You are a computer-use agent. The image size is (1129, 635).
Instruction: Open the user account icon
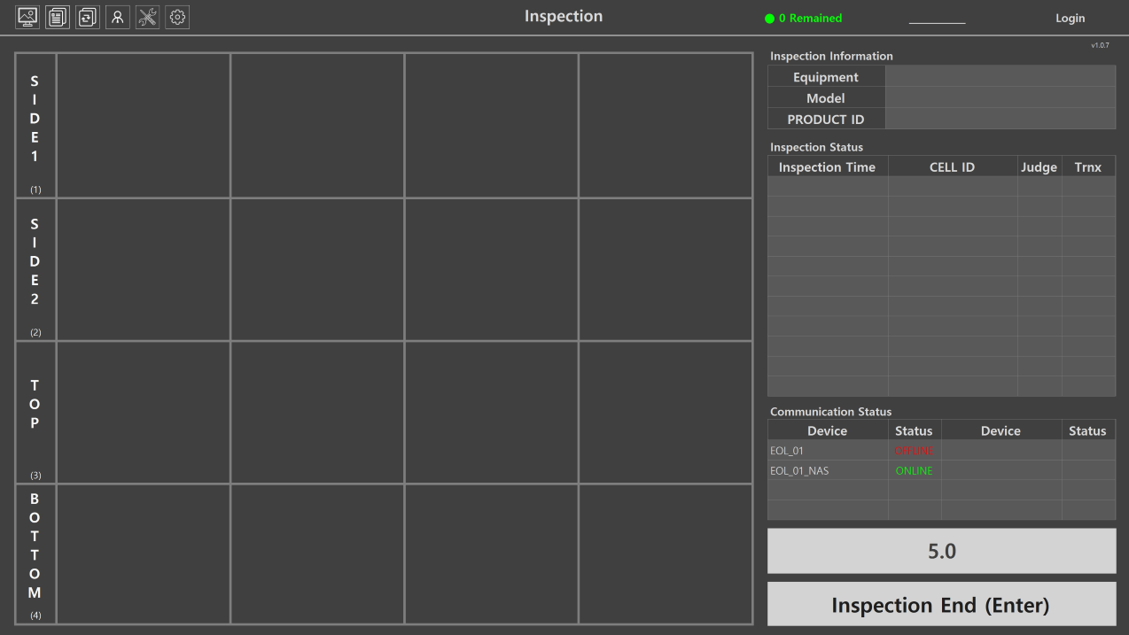pyautogui.click(x=118, y=17)
